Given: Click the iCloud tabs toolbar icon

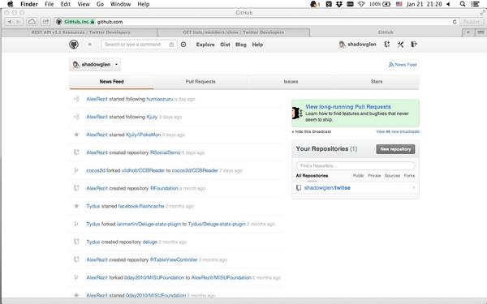Looking at the screenshot, I should pos(32,22).
